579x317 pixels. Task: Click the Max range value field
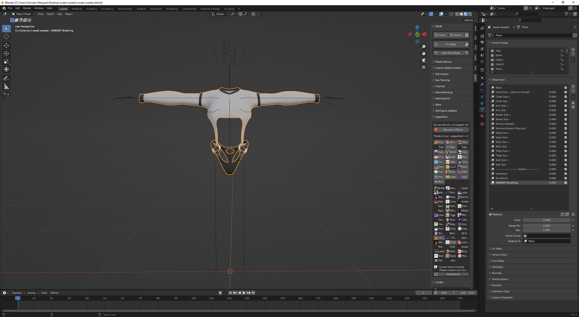pos(547,230)
